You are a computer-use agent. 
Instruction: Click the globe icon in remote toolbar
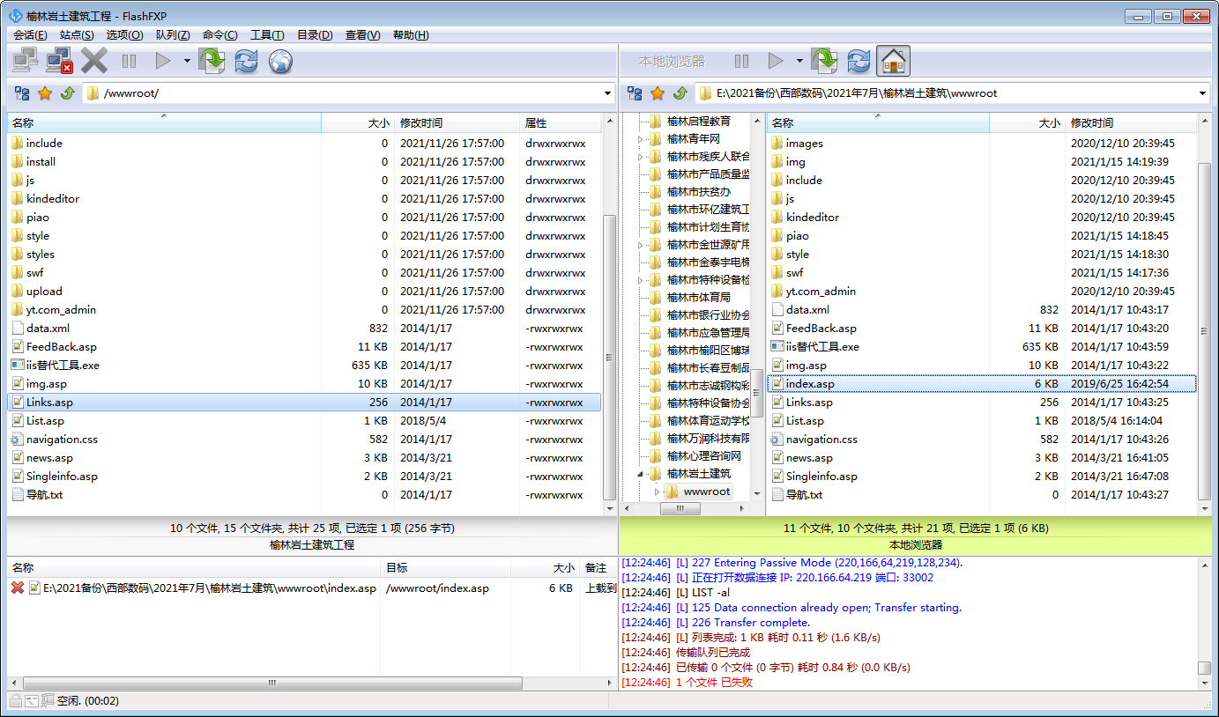click(x=280, y=61)
